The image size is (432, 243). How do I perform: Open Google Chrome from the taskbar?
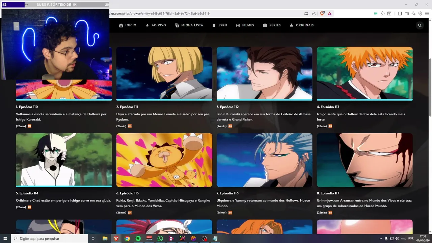click(x=127, y=239)
